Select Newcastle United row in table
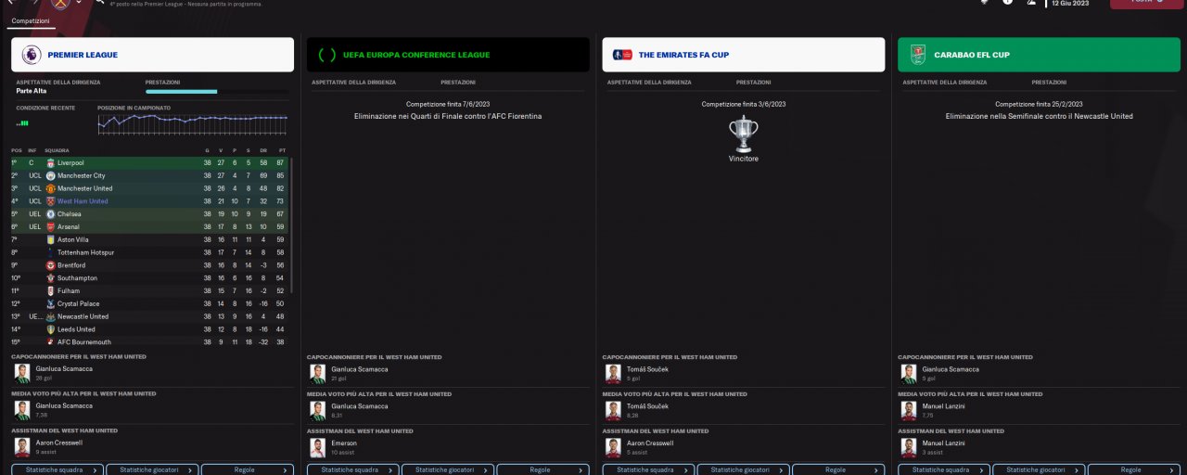The height and width of the screenshot is (475, 1187). coord(149,316)
